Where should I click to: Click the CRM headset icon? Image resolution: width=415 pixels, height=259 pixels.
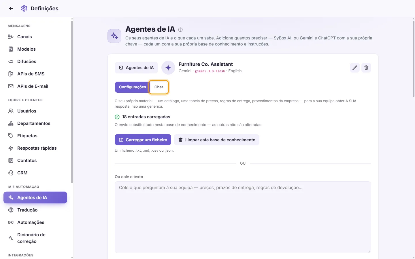[11, 173]
